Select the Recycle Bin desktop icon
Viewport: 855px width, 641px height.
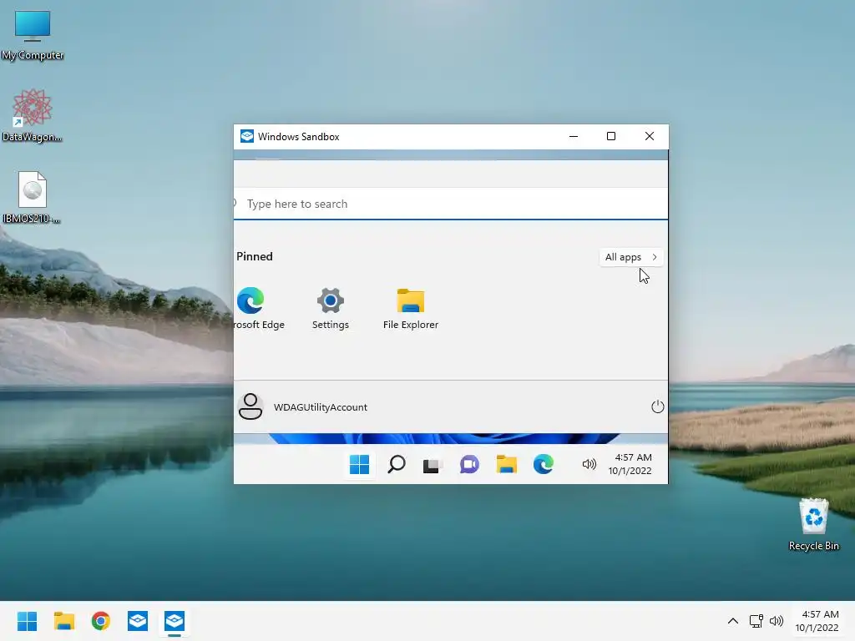coord(814,524)
